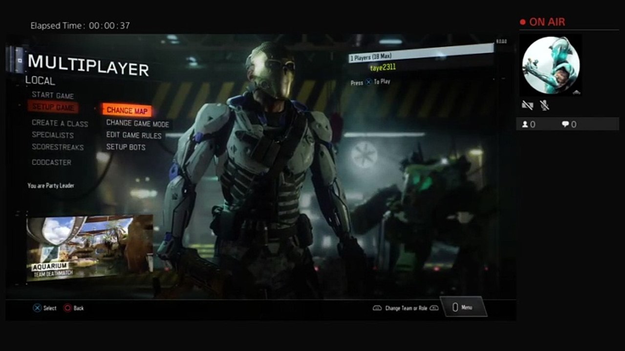Toggle the muted microphone icon
The height and width of the screenshot is (351, 625).
[544, 105]
